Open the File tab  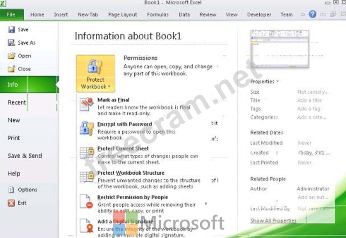coord(11,14)
